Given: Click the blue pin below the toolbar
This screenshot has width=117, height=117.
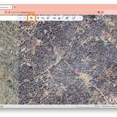Looking at the screenshot, I should (x=45, y=31).
